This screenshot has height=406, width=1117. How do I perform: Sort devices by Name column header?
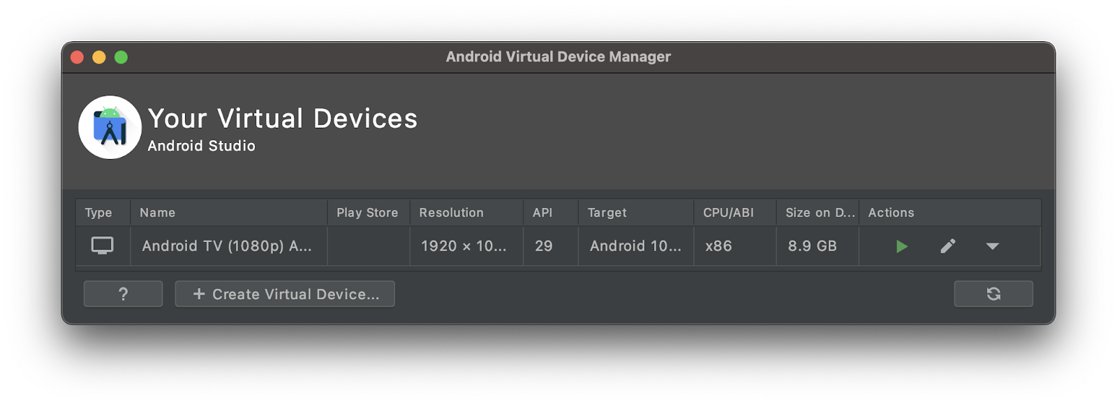coord(158,213)
